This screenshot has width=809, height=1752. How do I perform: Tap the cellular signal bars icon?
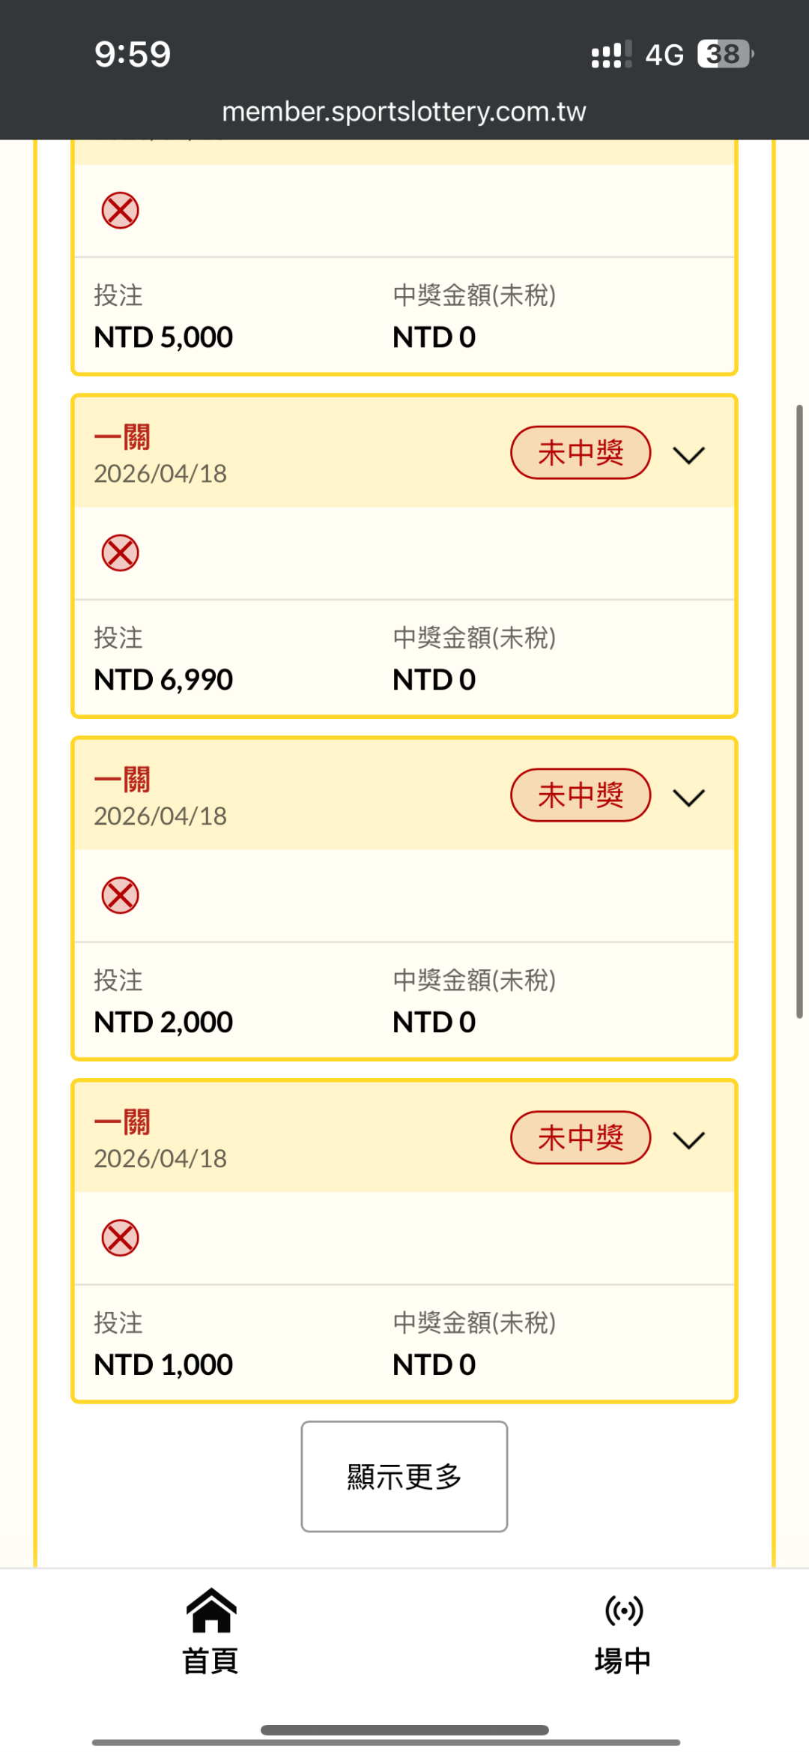tap(610, 55)
